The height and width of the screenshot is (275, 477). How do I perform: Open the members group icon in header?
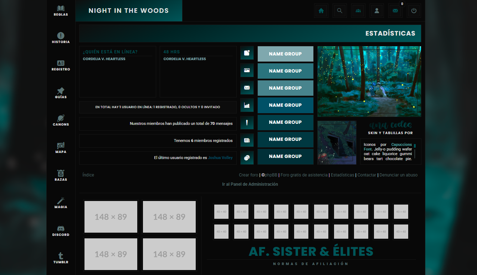[x=358, y=11]
